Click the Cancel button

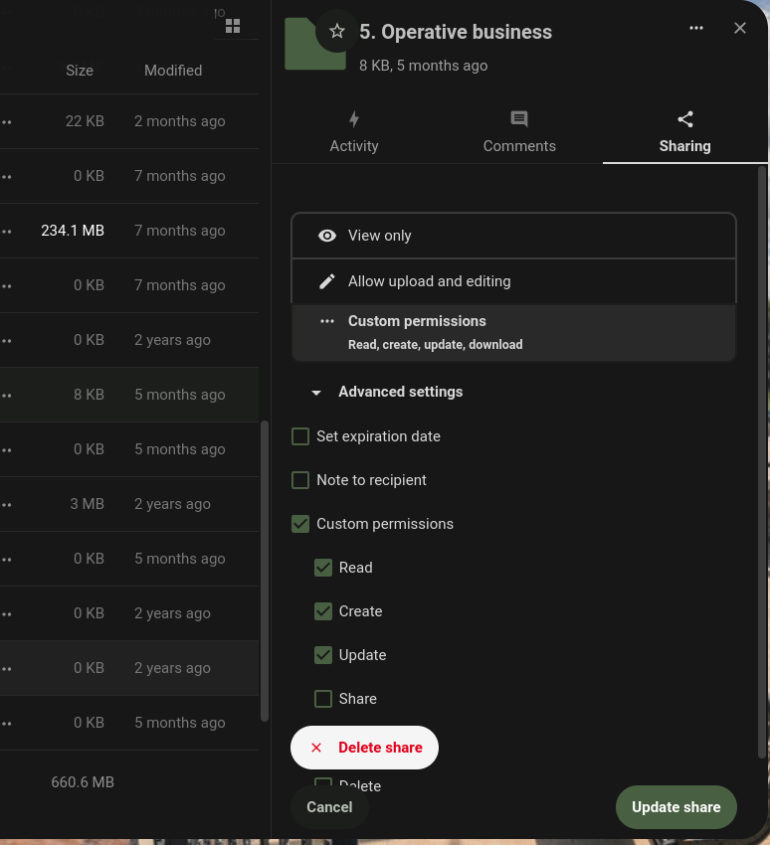[x=329, y=807]
